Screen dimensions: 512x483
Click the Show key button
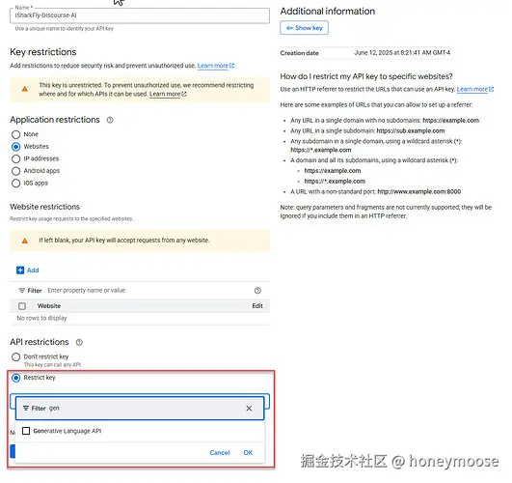304,28
